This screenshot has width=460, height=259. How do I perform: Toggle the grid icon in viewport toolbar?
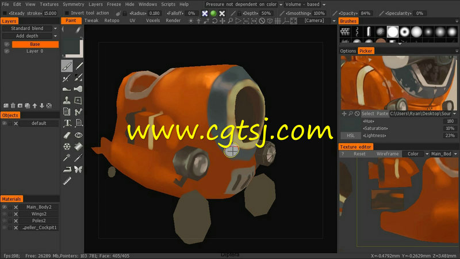tap(278, 21)
